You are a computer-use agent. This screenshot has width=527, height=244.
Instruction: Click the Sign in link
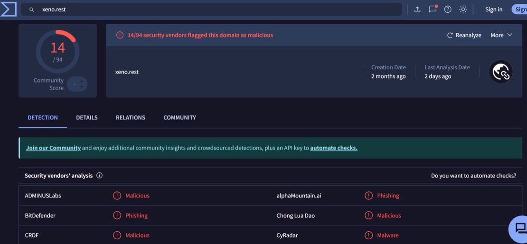494,9
